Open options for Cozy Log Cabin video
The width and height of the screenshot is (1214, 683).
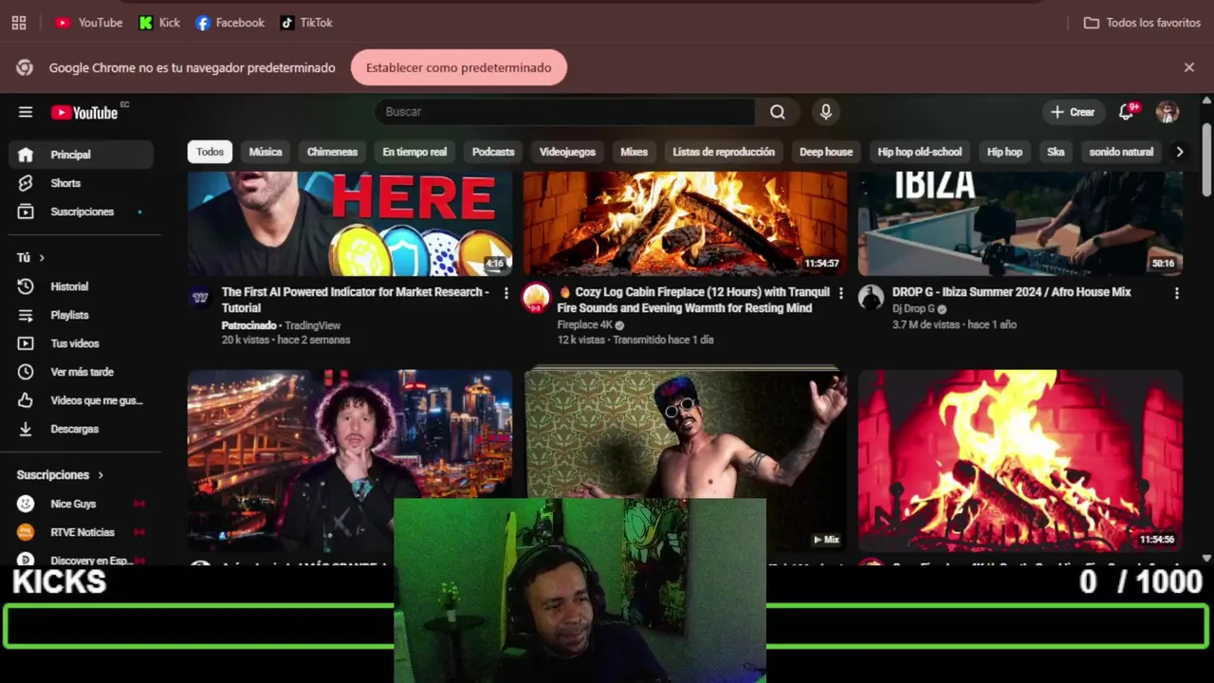(840, 293)
